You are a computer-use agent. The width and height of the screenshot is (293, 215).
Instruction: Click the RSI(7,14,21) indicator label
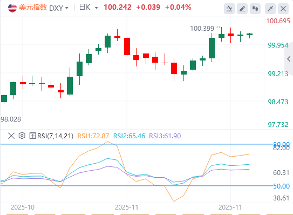coord(56,136)
